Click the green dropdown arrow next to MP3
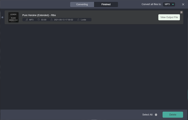Viewport: 188px width, 120px height. tap(173, 4)
